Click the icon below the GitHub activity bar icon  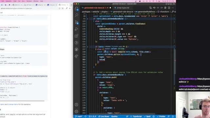click(x=76, y=56)
